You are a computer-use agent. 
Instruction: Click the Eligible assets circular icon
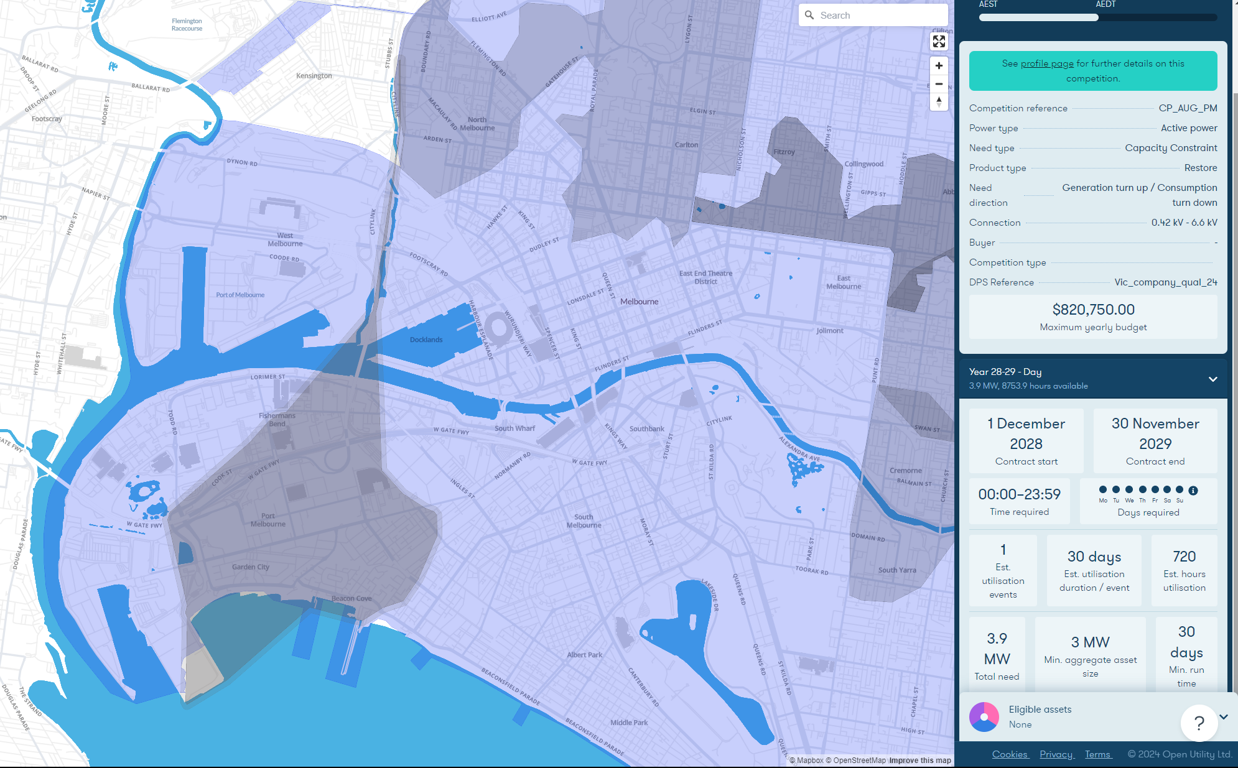[x=985, y=717]
